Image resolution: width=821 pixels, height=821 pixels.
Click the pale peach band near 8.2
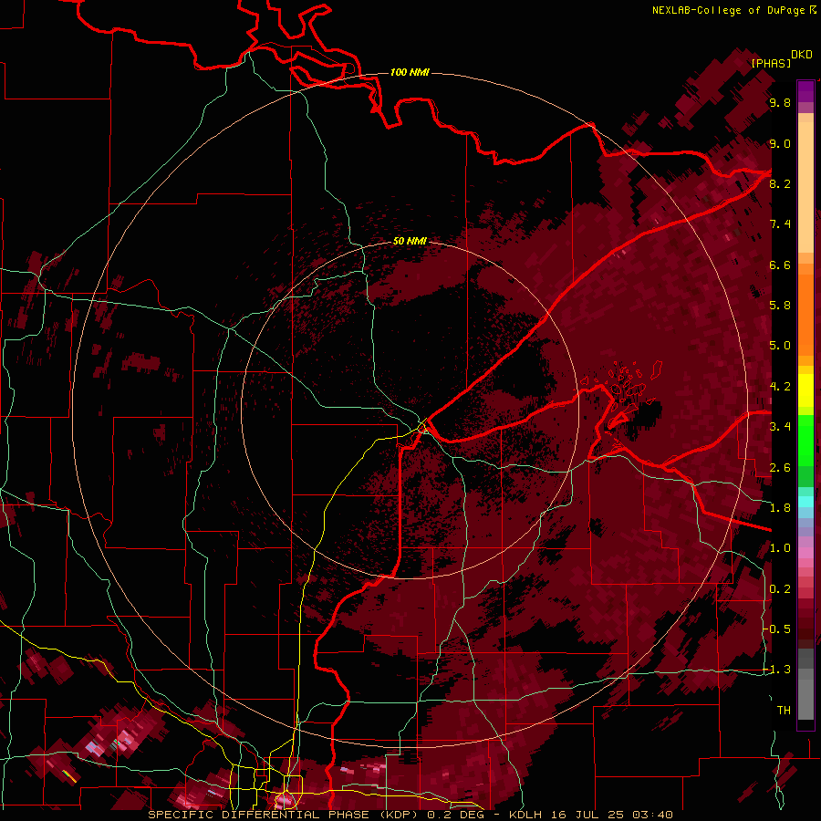tap(805, 187)
